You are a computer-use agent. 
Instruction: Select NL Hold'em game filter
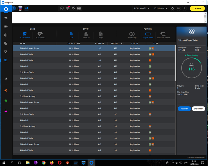[x=25, y=35]
